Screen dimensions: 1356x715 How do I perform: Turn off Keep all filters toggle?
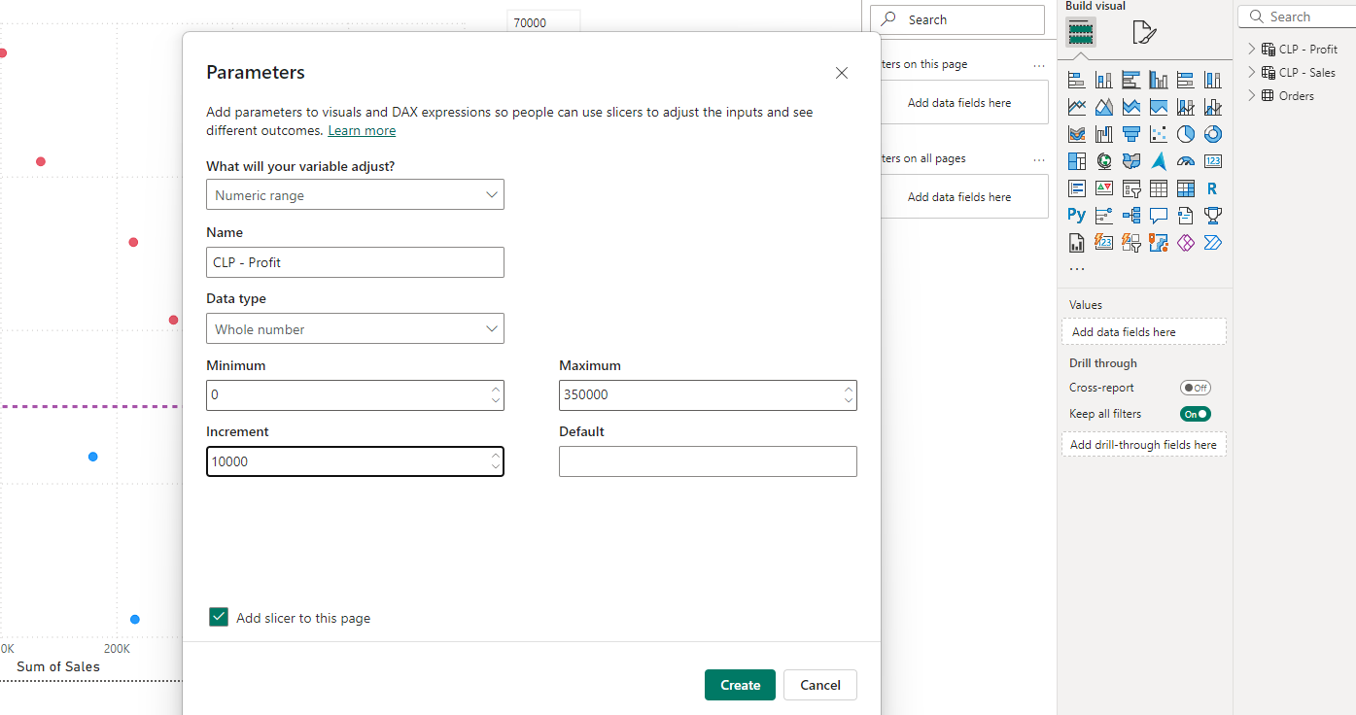click(1195, 414)
